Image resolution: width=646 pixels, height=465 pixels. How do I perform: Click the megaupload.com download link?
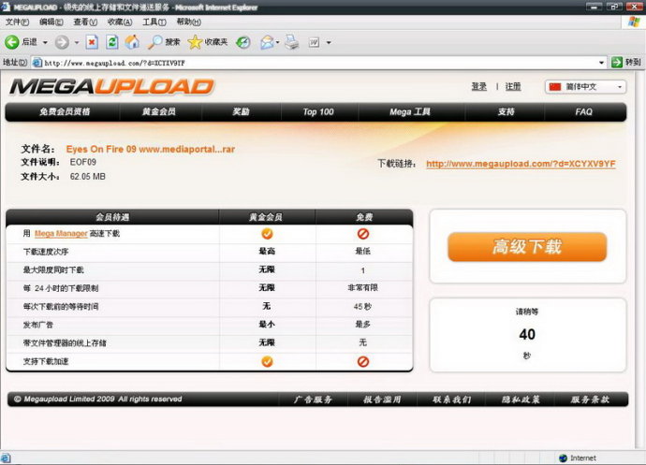[521, 164]
